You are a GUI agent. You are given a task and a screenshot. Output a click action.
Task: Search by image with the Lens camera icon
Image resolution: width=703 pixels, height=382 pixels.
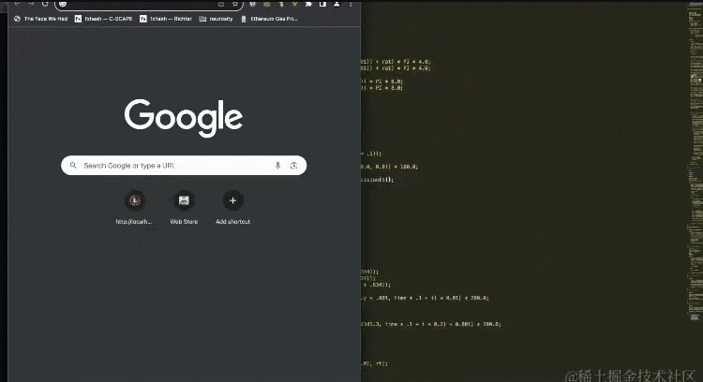(293, 165)
